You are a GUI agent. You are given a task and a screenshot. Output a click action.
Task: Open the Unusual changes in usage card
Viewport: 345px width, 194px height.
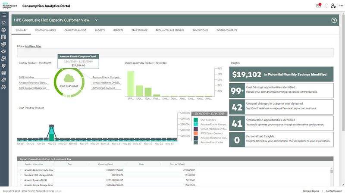(x=282, y=106)
